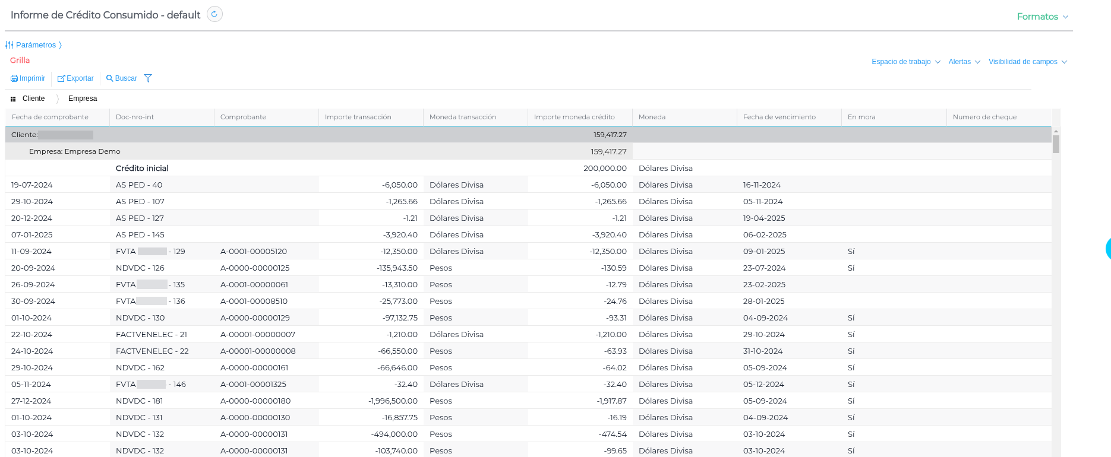Viewport: 1111px width, 457px height.
Task: Expand the Espacio de trabajo menu
Action: pyautogui.click(x=905, y=62)
